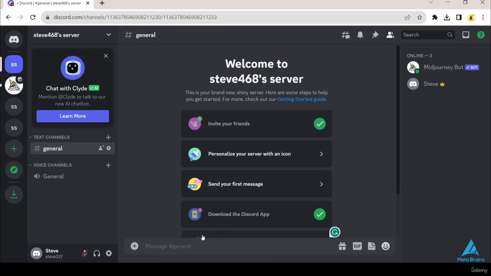Click the Chrome tab search dropdown arrow
The height and width of the screenshot is (276, 491).
click(x=431, y=3)
